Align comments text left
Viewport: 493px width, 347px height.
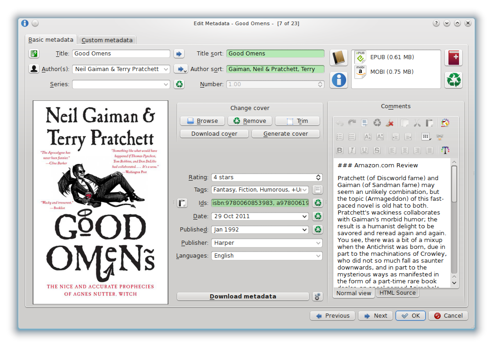click(392, 150)
